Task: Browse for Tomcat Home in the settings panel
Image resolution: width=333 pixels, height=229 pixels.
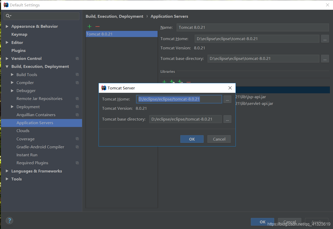Action: click(x=325, y=39)
